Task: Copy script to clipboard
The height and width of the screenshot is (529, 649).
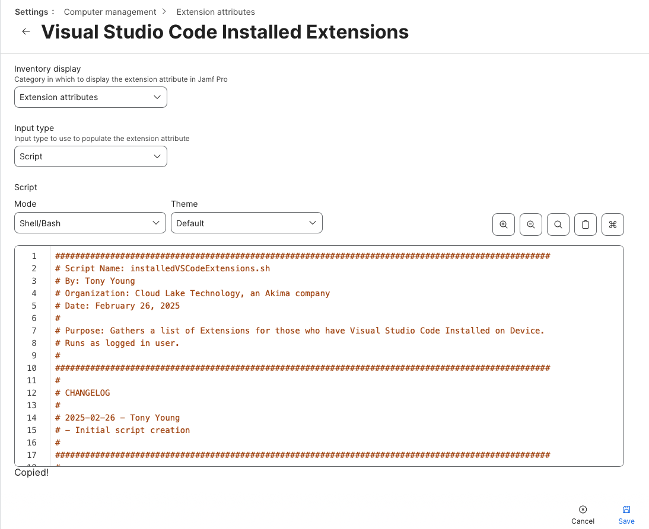Action: click(586, 225)
